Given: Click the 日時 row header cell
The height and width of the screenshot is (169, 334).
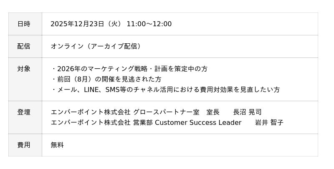Looking at the screenshot, I should coord(24,24).
